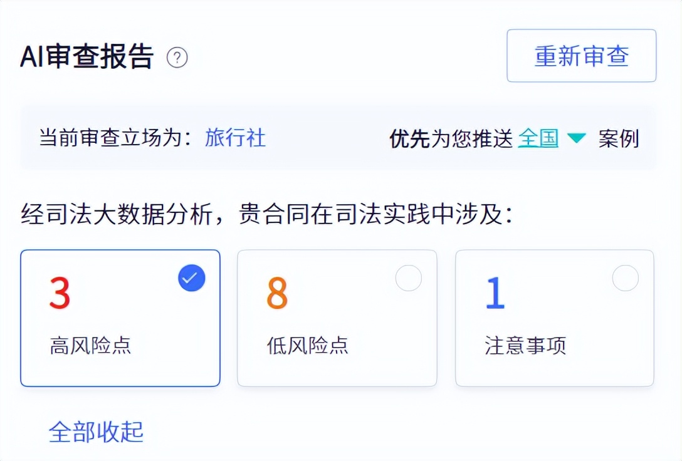This screenshot has height=461, width=682.
Task: Click the blue checkmark icon on 高风险点 card
Action: click(x=191, y=277)
